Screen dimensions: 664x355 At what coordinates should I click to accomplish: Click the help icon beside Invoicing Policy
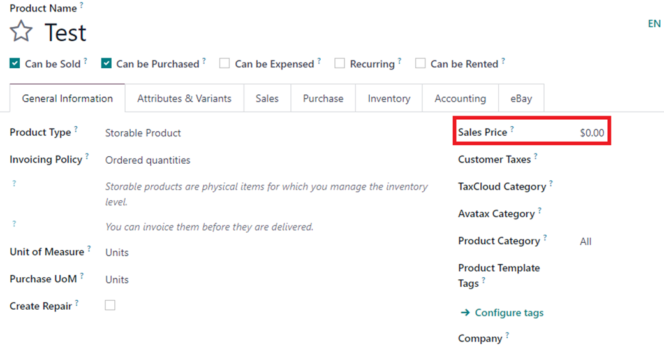point(87,156)
